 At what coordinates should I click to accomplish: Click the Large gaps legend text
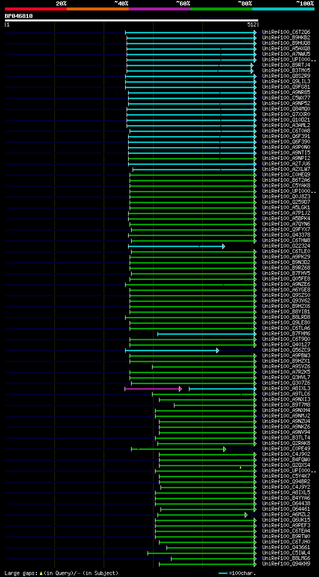61,573
